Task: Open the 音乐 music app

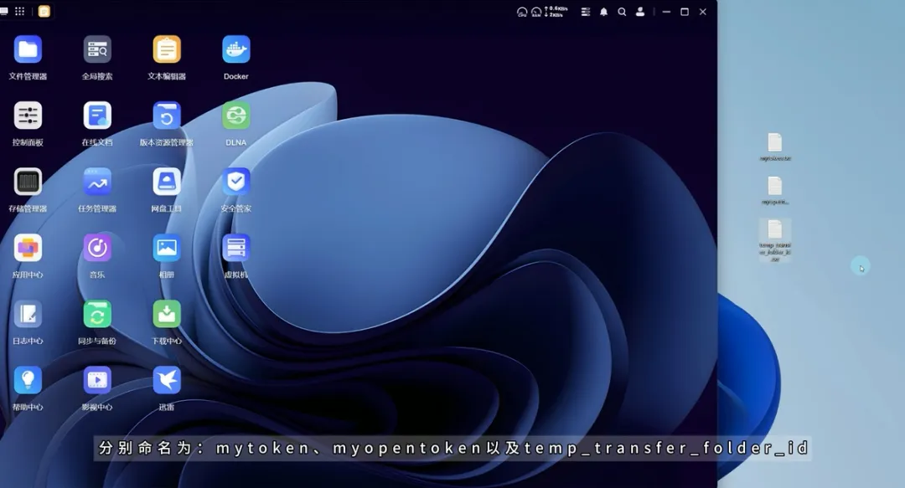Action: point(97,249)
